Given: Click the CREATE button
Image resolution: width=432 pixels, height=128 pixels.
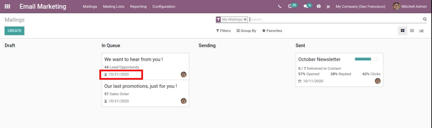Looking at the screenshot, I should click(14, 31).
